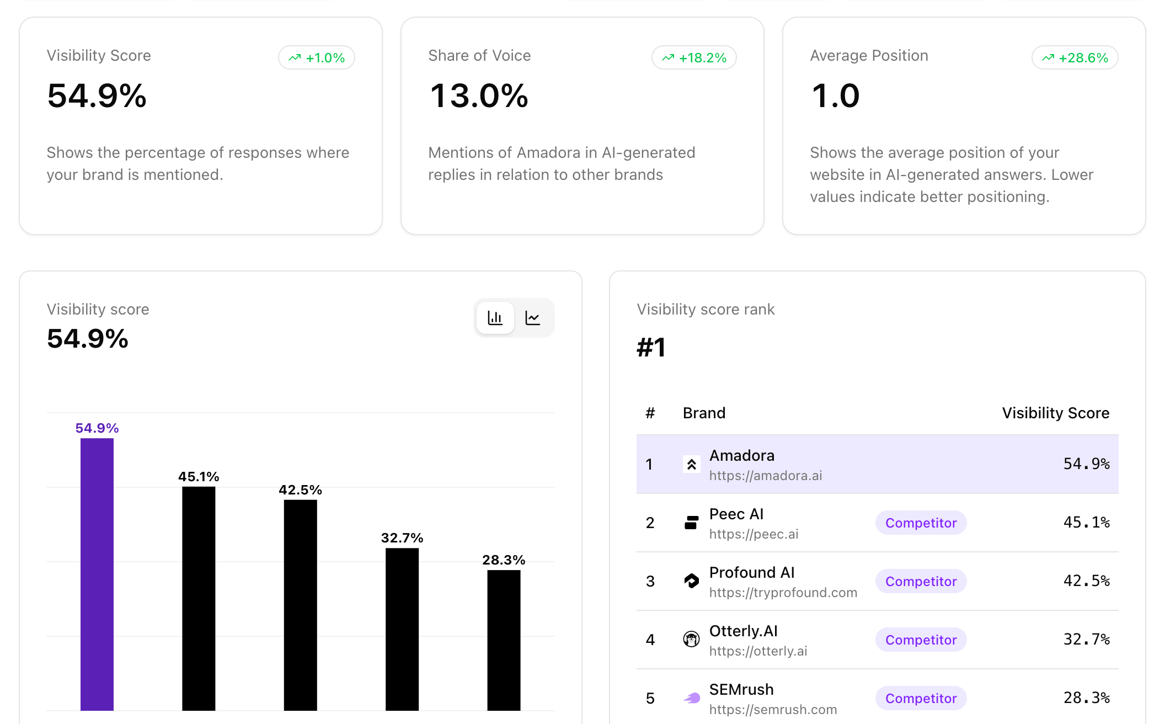
Task: Click the Competitor tag for Otterly.AI
Action: 921,640
